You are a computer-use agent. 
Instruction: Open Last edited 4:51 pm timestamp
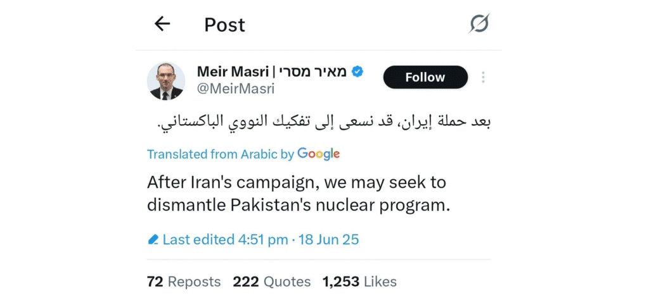point(225,240)
